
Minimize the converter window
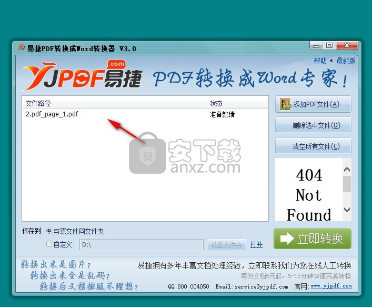(x=316, y=46)
